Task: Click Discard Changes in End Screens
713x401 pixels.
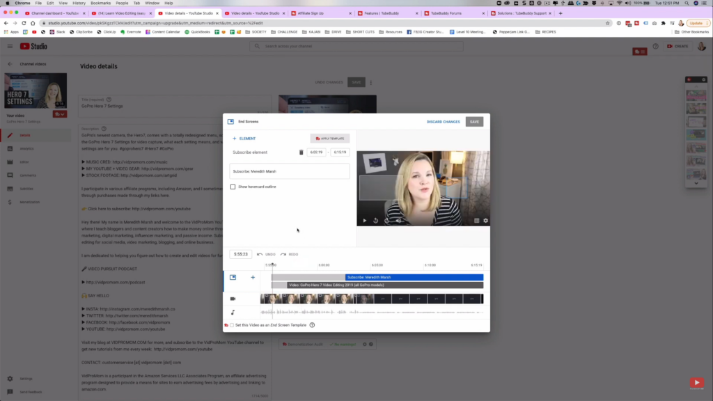Action: (443, 122)
